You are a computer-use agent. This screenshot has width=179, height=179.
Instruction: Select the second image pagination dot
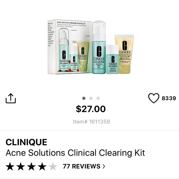(91, 98)
